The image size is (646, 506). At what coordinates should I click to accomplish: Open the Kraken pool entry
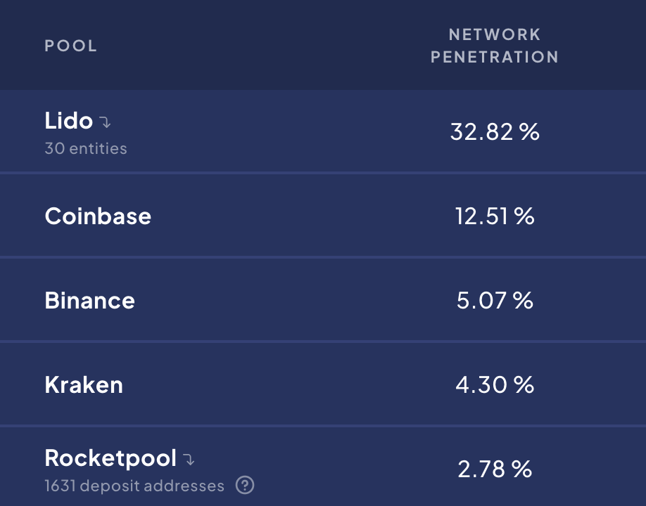click(x=84, y=384)
